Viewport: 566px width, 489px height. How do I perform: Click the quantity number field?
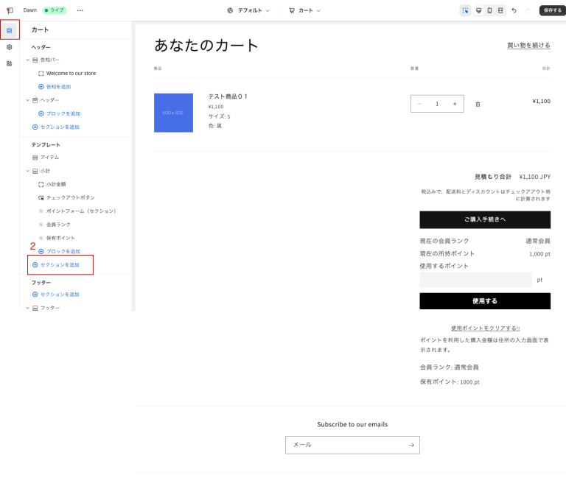click(x=437, y=104)
